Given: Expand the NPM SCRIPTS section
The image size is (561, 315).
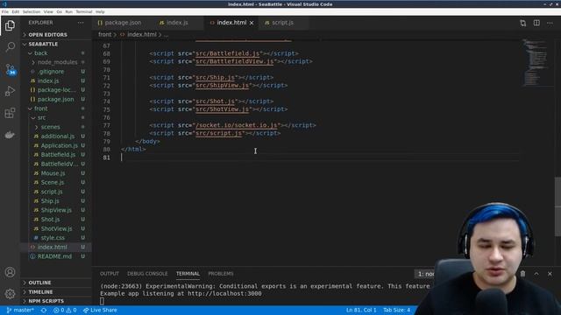Looking at the screenshot, I should coord(56,301).
